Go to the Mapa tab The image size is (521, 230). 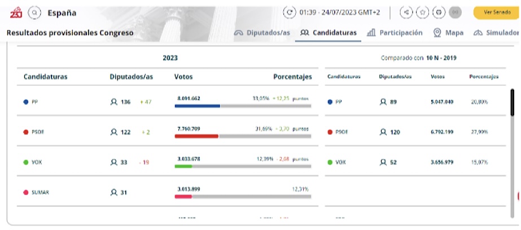[x=449, y=33]
